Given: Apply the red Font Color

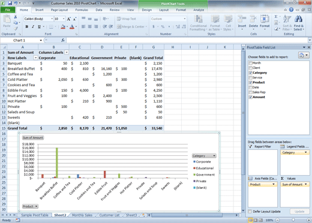Looking at the screenshot, I should click(x=72, y=26).
